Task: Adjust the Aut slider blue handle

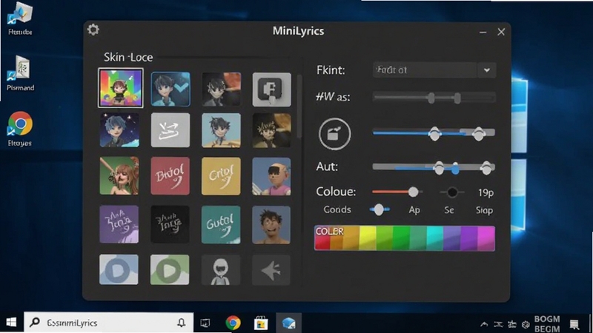Action: pos(455,169)
